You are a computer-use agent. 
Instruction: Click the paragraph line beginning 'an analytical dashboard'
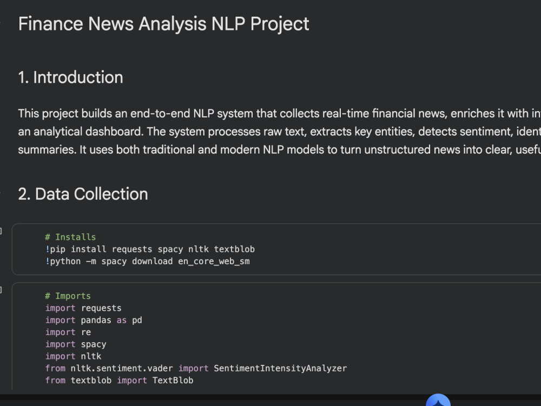(280, 132)
